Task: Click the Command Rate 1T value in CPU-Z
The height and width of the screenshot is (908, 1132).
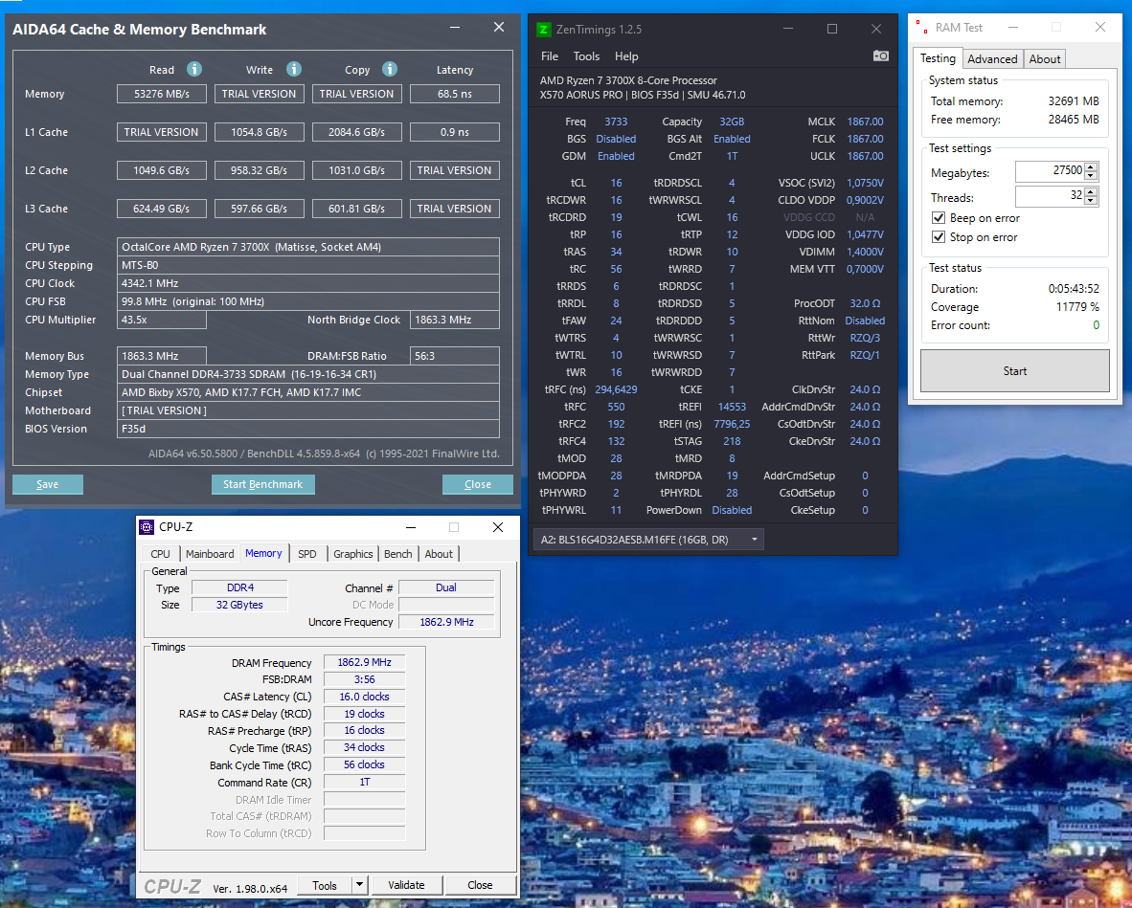Action: point(365,782)
